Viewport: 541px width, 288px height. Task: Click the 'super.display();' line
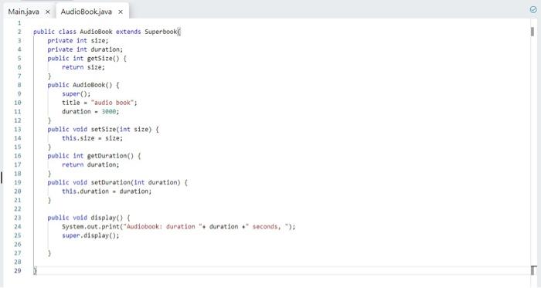click(90, 235)
